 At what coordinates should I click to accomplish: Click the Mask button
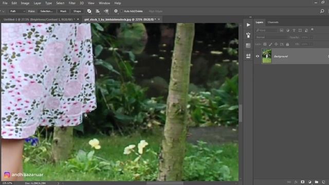coord(63,11)
